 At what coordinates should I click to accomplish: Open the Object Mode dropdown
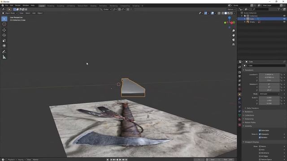coord(10,13)
